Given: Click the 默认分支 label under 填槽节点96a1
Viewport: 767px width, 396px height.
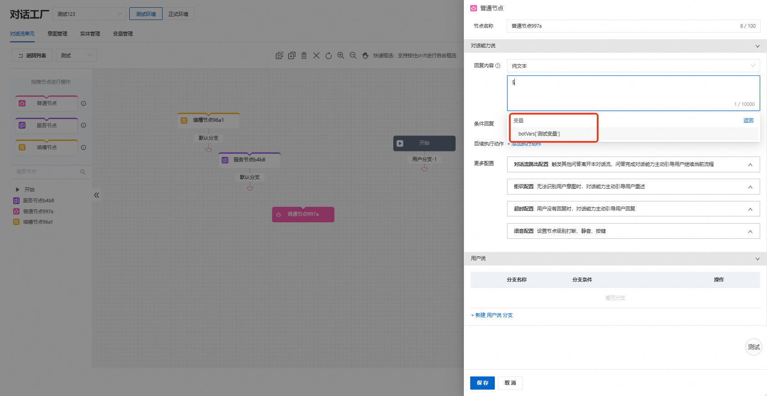Looking at the screenshot, I should 208,138.
